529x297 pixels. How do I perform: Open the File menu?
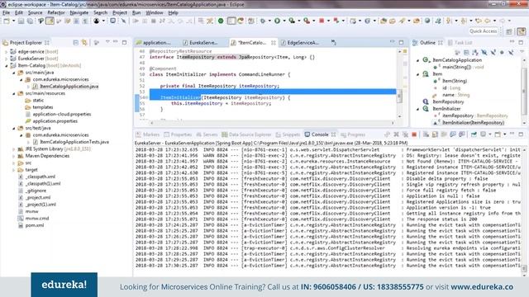[x=7, y=12]
